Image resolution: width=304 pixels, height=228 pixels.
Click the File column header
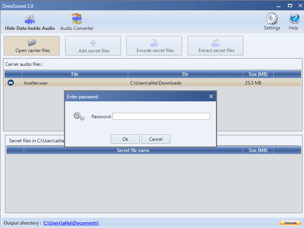coord(75,74)
